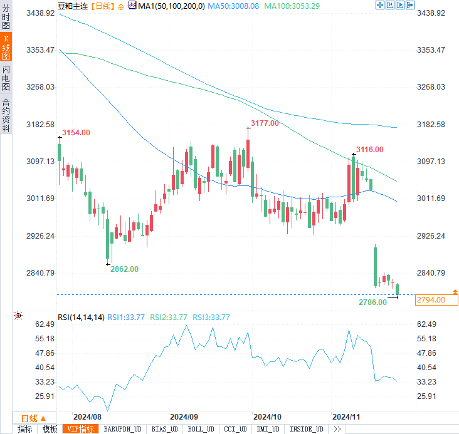The image size is (459, 434).
Task: Click the MA1(50,100,200,0) indicator label
Action: coord(171,6)
